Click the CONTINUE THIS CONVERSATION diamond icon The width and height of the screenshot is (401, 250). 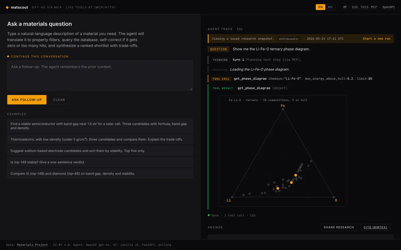[8, 56]
